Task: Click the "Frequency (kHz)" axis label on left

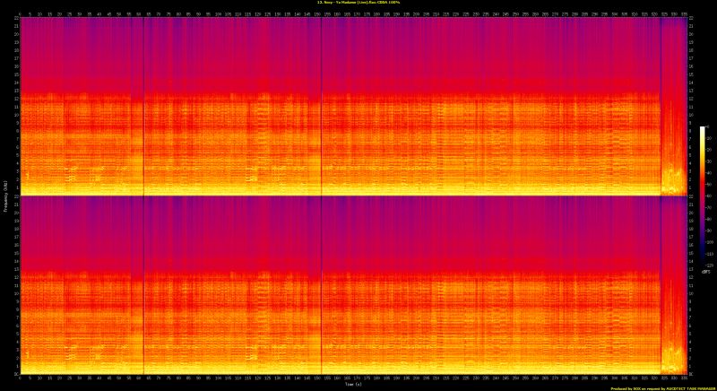Action: pyautogui.click(x=4, y=195)
